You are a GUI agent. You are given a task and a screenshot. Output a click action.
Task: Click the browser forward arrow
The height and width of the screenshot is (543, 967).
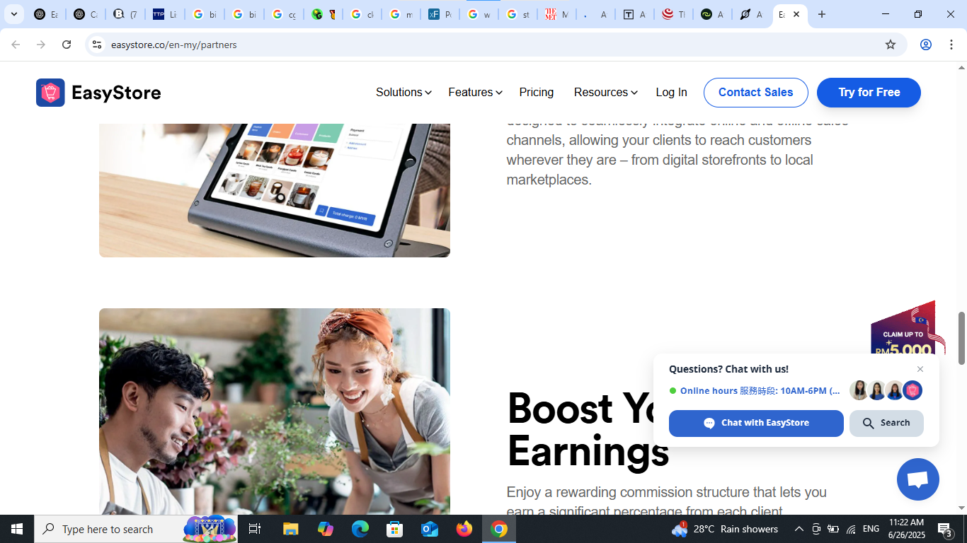[x=41, y=45]
